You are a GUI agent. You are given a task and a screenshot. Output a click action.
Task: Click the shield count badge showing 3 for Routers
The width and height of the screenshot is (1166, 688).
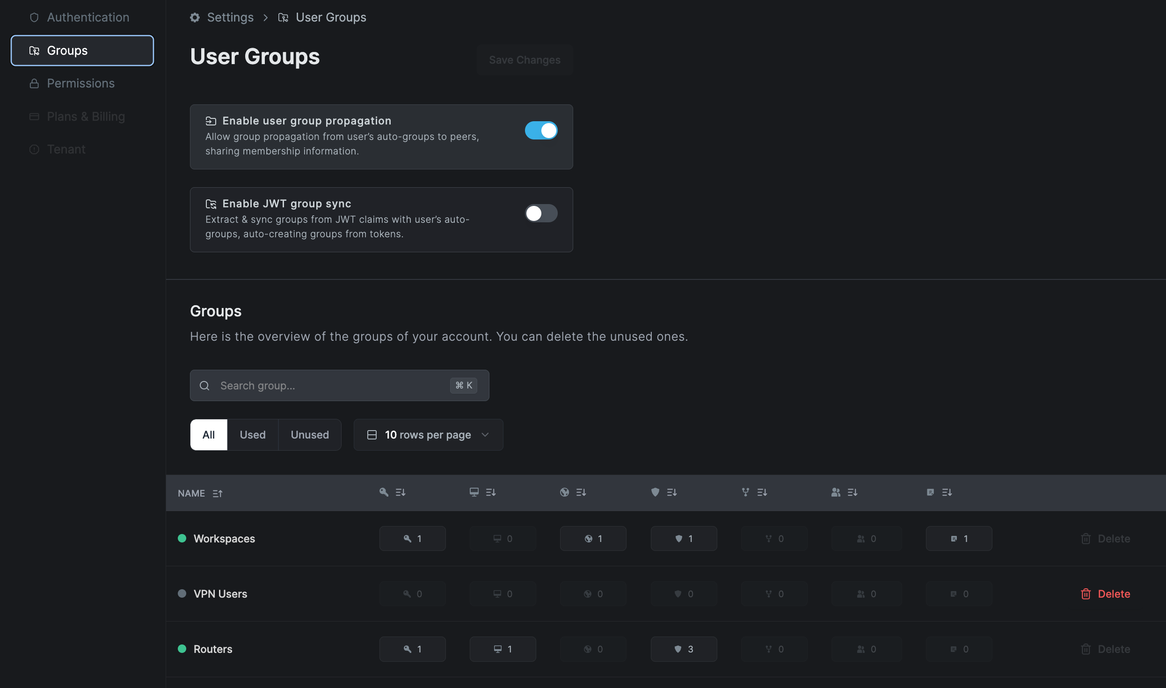click(683, 649)
